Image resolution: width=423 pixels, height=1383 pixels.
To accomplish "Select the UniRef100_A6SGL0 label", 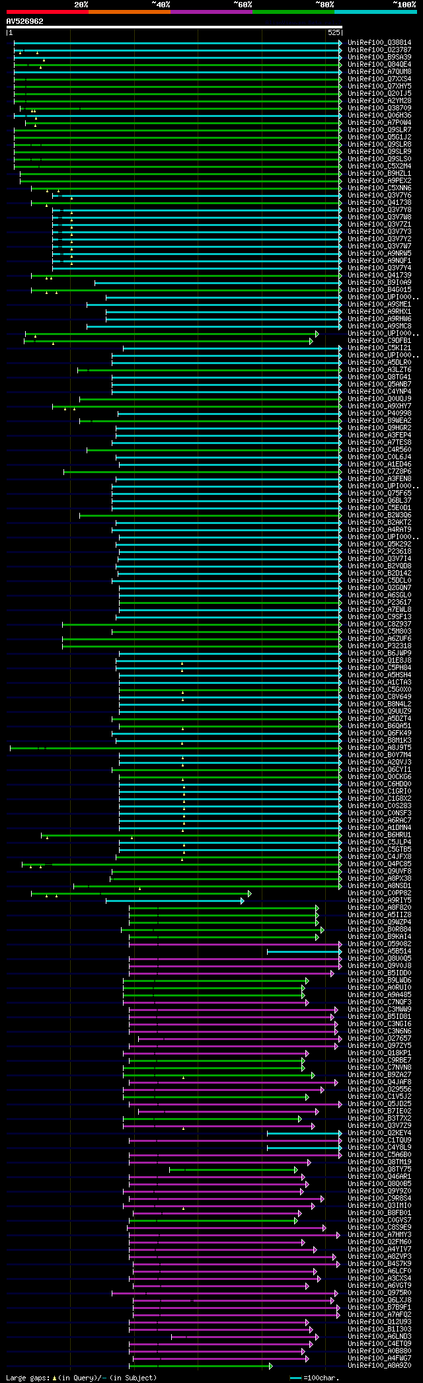I will pyautogui.click(x=379, y=595).
